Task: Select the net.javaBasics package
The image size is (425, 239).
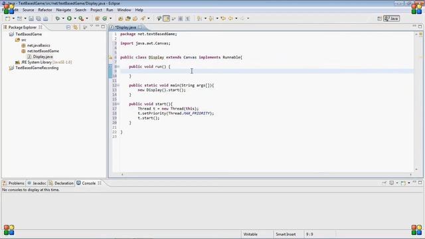Action: (39, 46)
